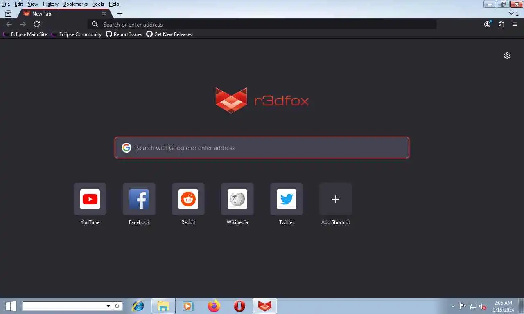Viewport: 524px width, 314px height.
Task: Open the account profile icon
Action: click(487, 24)
